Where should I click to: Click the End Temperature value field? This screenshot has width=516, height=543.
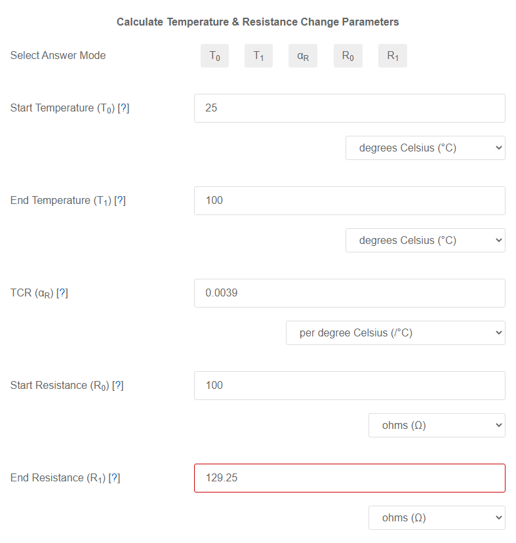coord(349,200)
